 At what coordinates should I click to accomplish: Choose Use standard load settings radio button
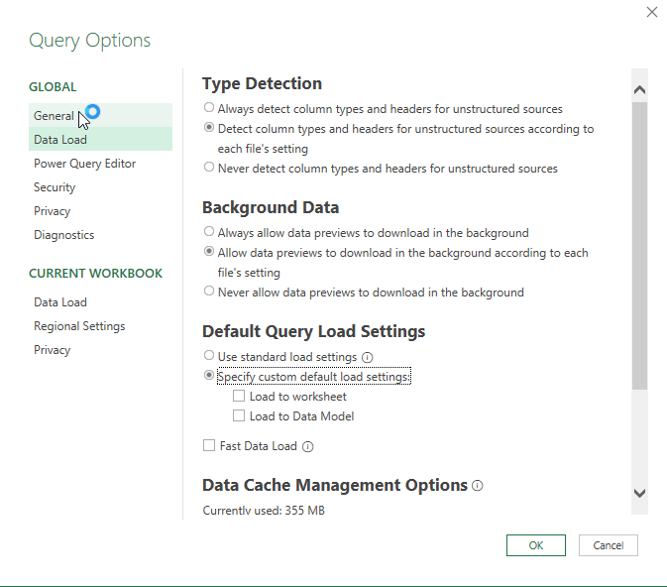point(209,355)
